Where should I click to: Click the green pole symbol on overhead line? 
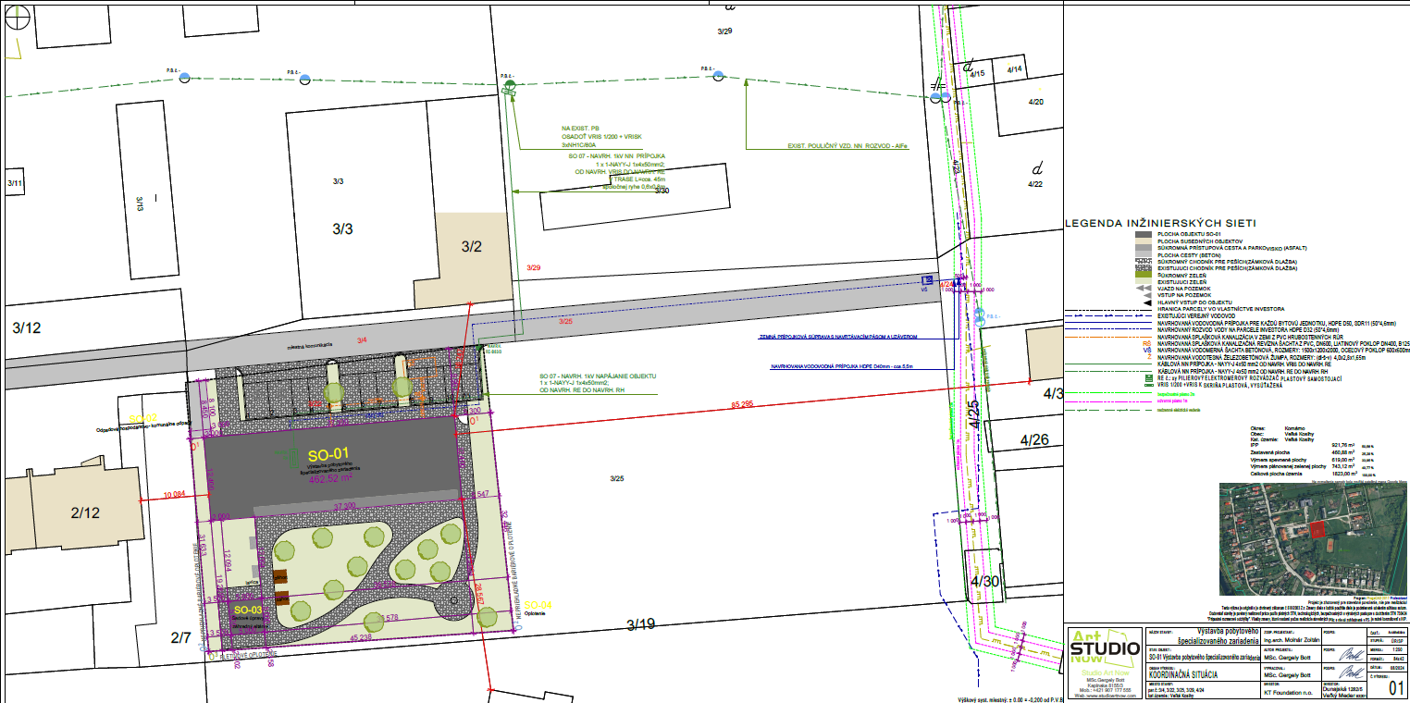pyautogui.click(x=508, y=87)
